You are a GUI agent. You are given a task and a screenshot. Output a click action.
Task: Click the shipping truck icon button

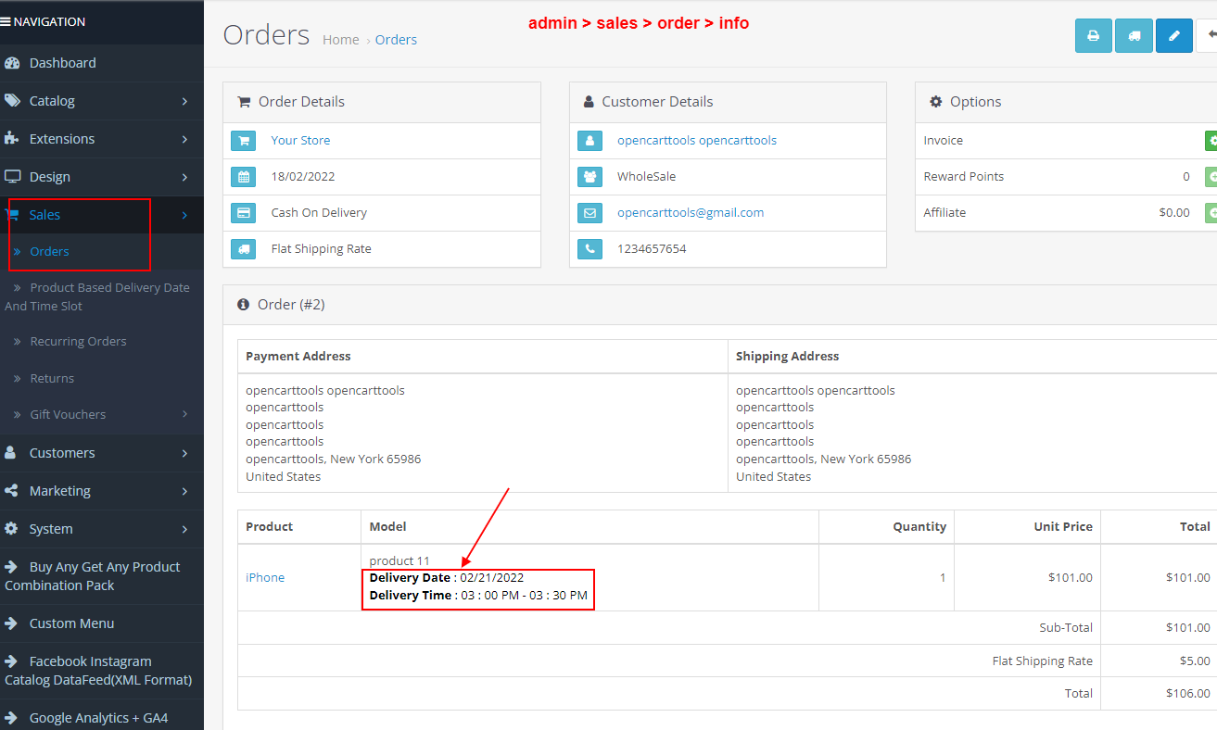(1134, 35)
